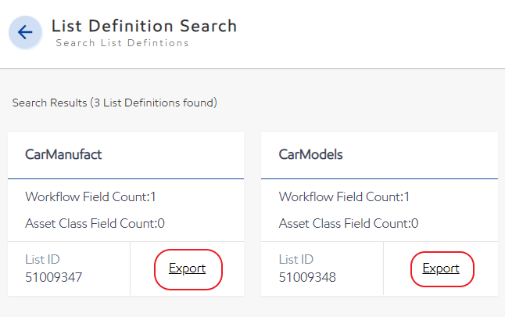The height and width of the screenshot is (317, 505).
Task: Click List ID label in CarManufact card
Action: click(42, 260)
